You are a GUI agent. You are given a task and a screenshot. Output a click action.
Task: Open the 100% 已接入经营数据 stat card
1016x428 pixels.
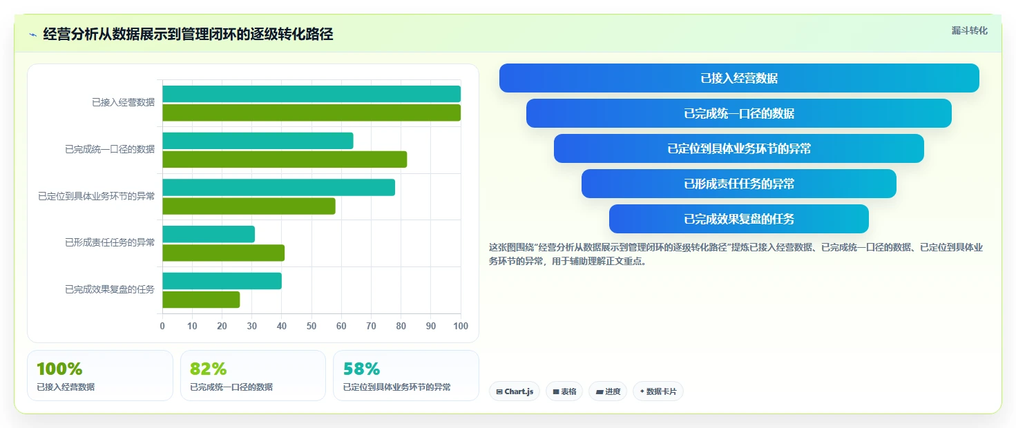point(100,376)
